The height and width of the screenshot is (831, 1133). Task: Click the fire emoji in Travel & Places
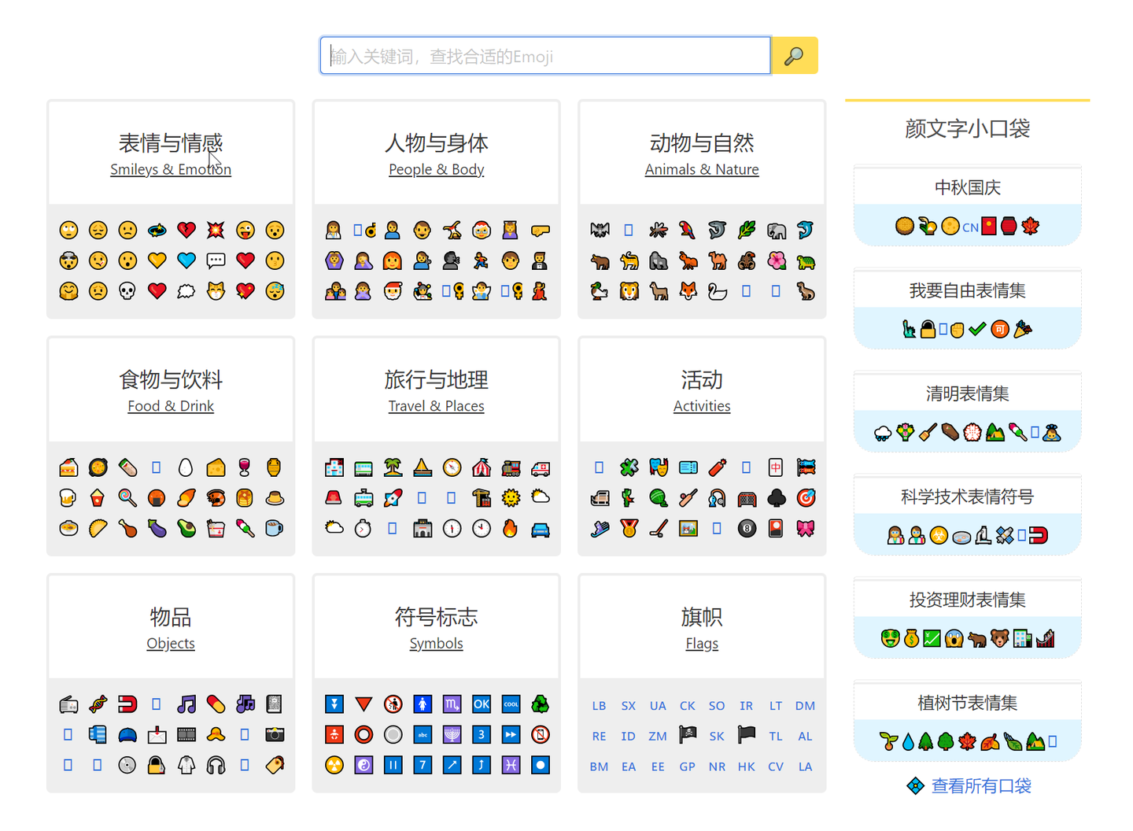pos(510,528)
